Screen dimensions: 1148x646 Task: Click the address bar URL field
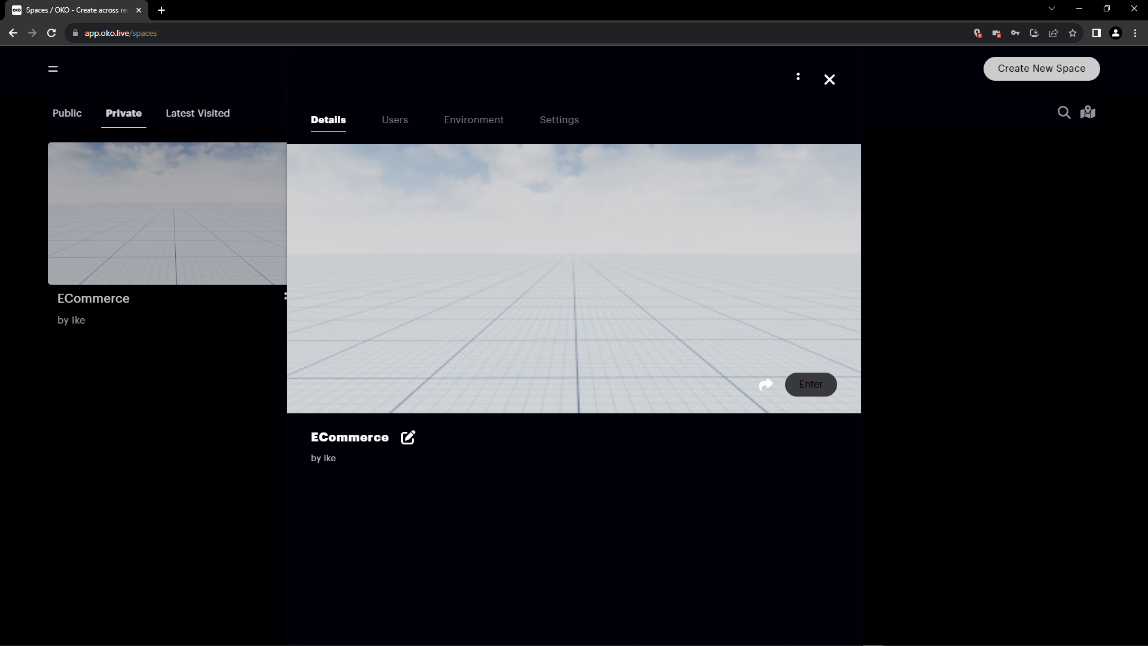pos(419,33)
